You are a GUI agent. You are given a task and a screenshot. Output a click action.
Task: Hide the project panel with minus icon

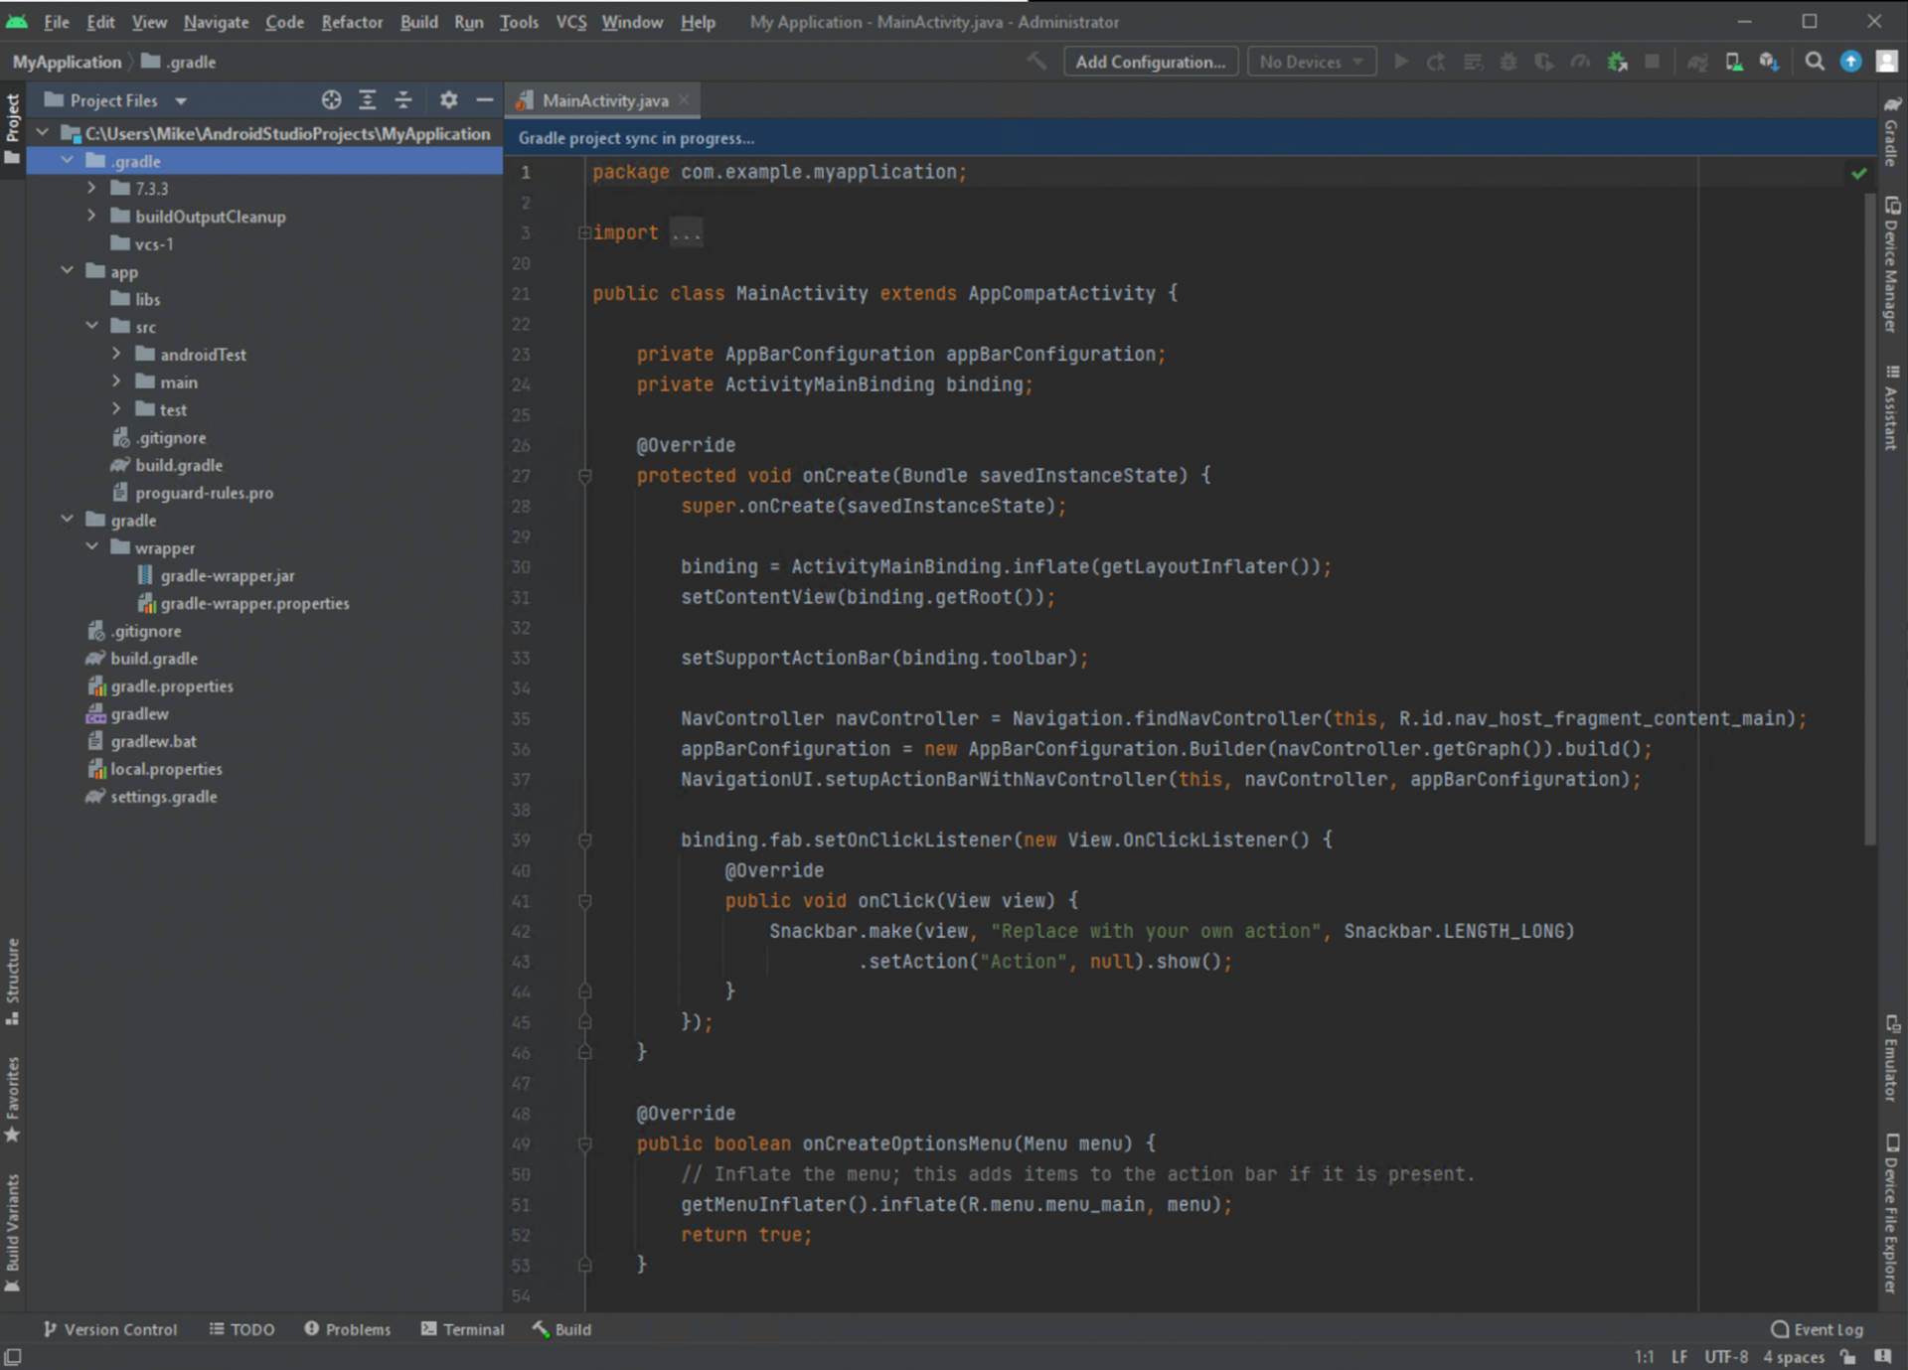484,100
